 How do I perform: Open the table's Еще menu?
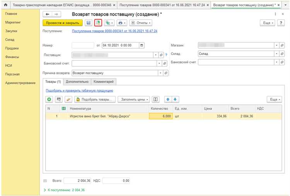pyautogui.click(x=274, y=99)
